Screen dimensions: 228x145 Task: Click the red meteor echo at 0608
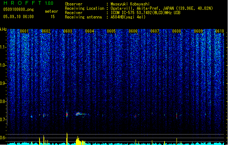pyautogui.click(x=177, y=116)
